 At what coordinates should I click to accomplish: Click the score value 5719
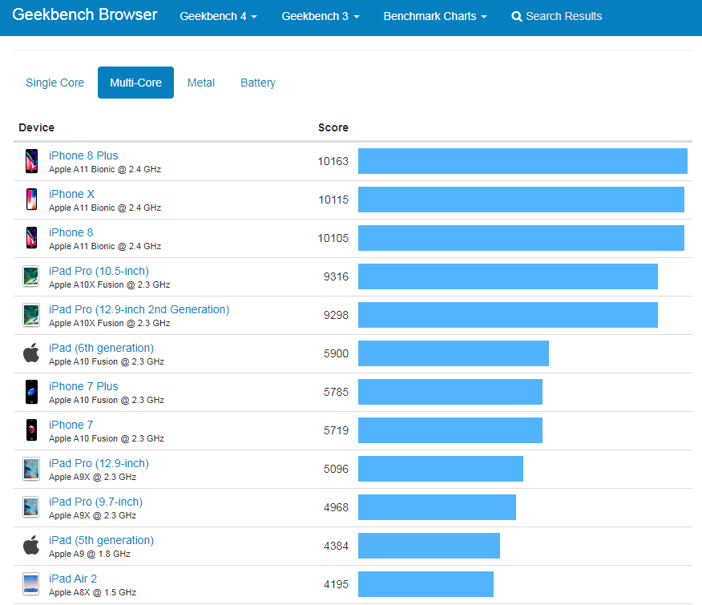click(336, 431)
